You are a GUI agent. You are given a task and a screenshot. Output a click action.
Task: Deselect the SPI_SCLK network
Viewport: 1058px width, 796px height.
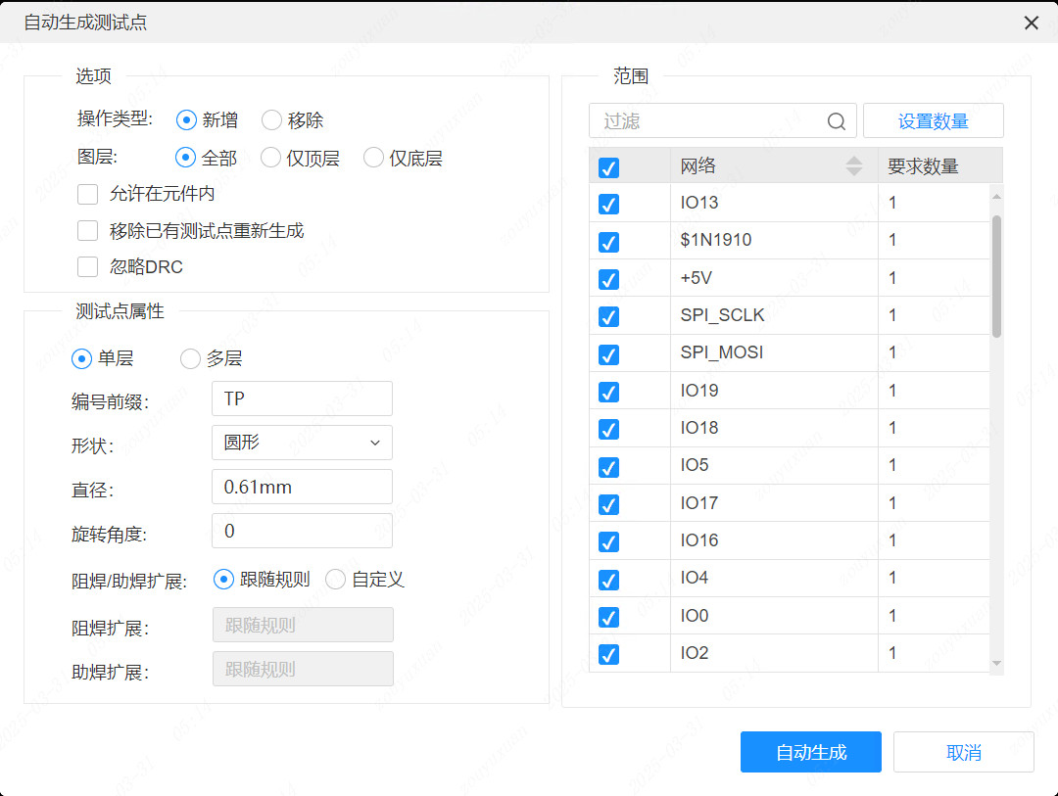tap(608, 315)
